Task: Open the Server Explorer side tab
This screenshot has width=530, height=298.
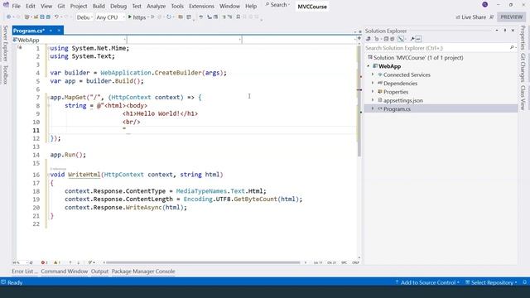Action: [5, 43]
